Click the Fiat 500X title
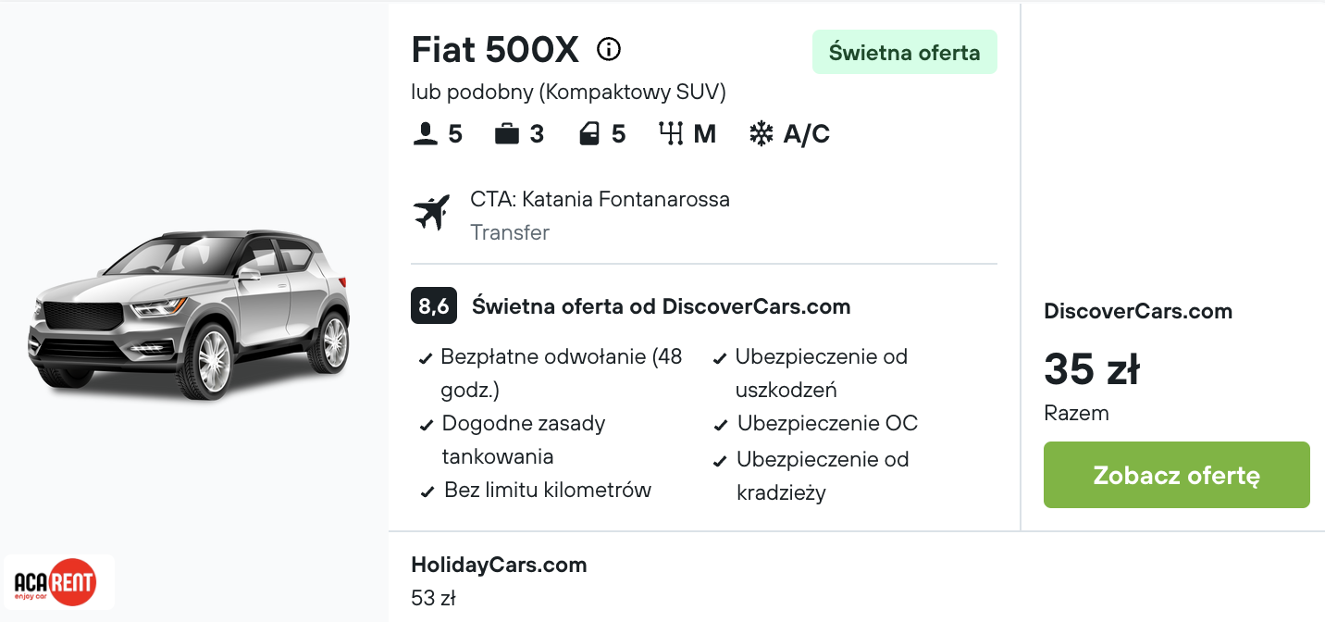The image size is (1325, 622). [495, 50]
